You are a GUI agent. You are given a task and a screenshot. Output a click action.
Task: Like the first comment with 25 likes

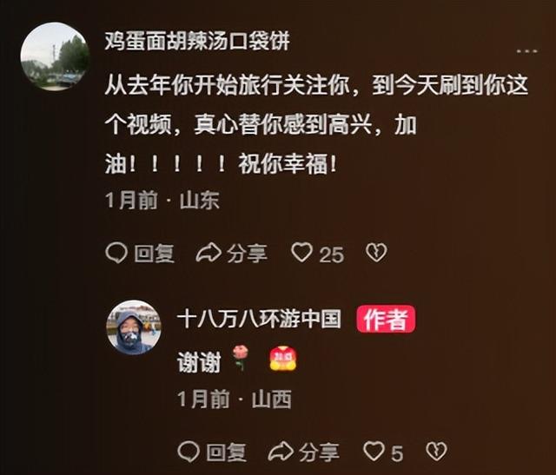(301, 253)
